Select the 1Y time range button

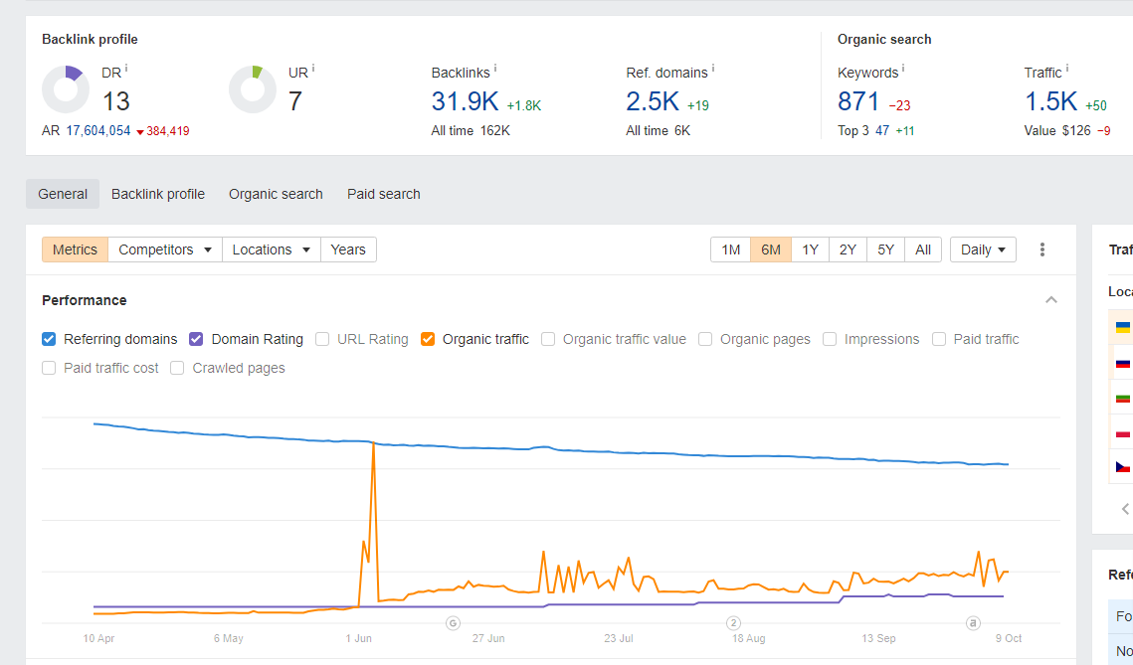click(810, 249)
